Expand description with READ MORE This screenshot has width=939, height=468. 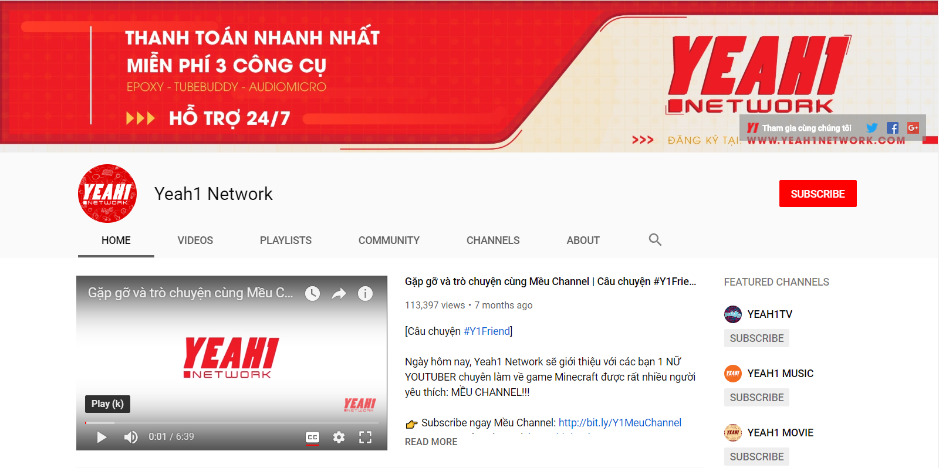click(431, 442)
